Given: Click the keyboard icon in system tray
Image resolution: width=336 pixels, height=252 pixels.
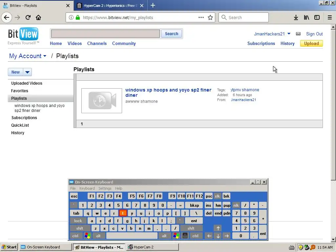Looking at the screenshot, I should pos(291,247).
